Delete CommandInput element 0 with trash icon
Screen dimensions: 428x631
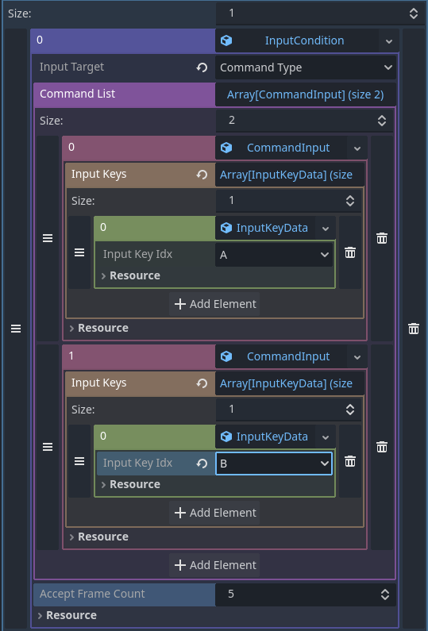(x=382, y=238)
